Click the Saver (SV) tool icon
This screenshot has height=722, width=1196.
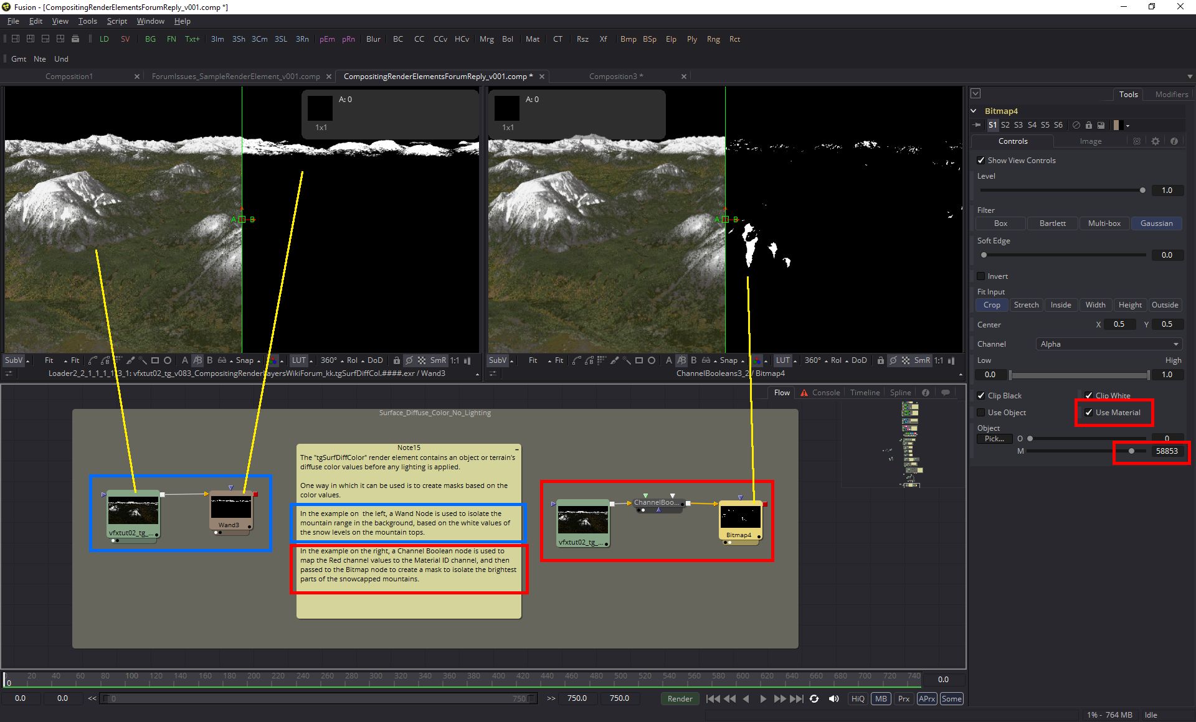click(x=125, y=39)
